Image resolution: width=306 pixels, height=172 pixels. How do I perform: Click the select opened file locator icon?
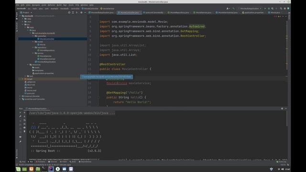pos(69,12)
